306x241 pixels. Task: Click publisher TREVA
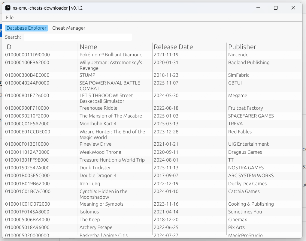pos(235,124)
